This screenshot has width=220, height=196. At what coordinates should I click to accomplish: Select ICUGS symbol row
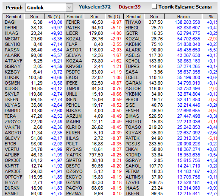[x=11, y=88]
